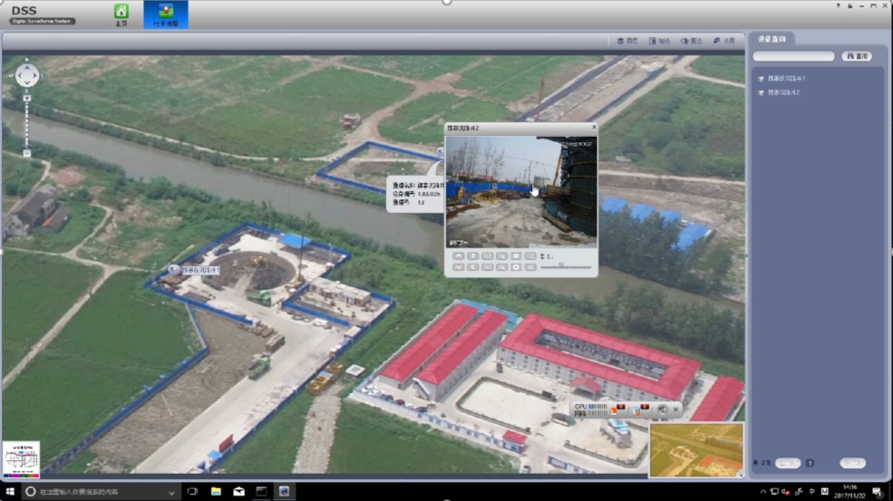Open File Explorer from the taskbar

(x=216, y=491)
